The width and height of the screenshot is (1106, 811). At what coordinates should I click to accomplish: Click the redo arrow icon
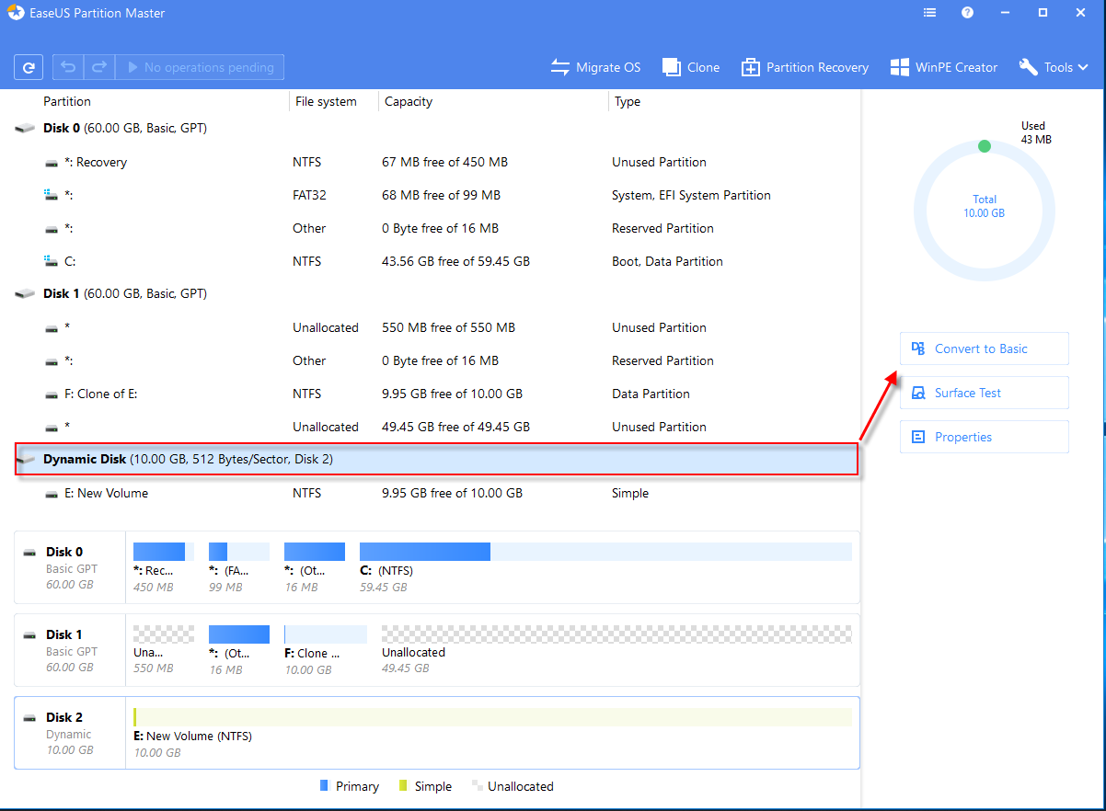click(98, 67)
